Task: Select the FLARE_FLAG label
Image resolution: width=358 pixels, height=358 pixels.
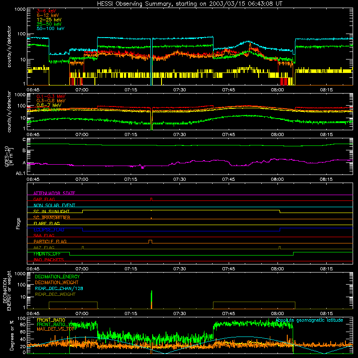Action: pyautogui.click(x=47, y=223)
